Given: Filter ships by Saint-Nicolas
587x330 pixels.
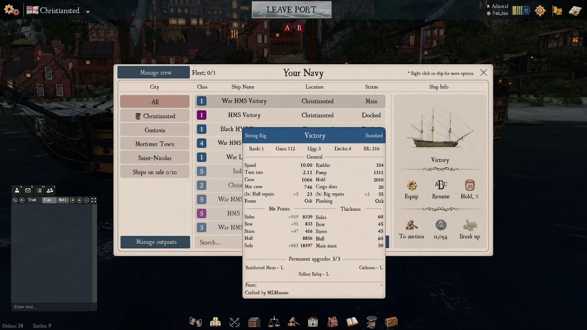Looking at the screenshot, I should (155, 158).
